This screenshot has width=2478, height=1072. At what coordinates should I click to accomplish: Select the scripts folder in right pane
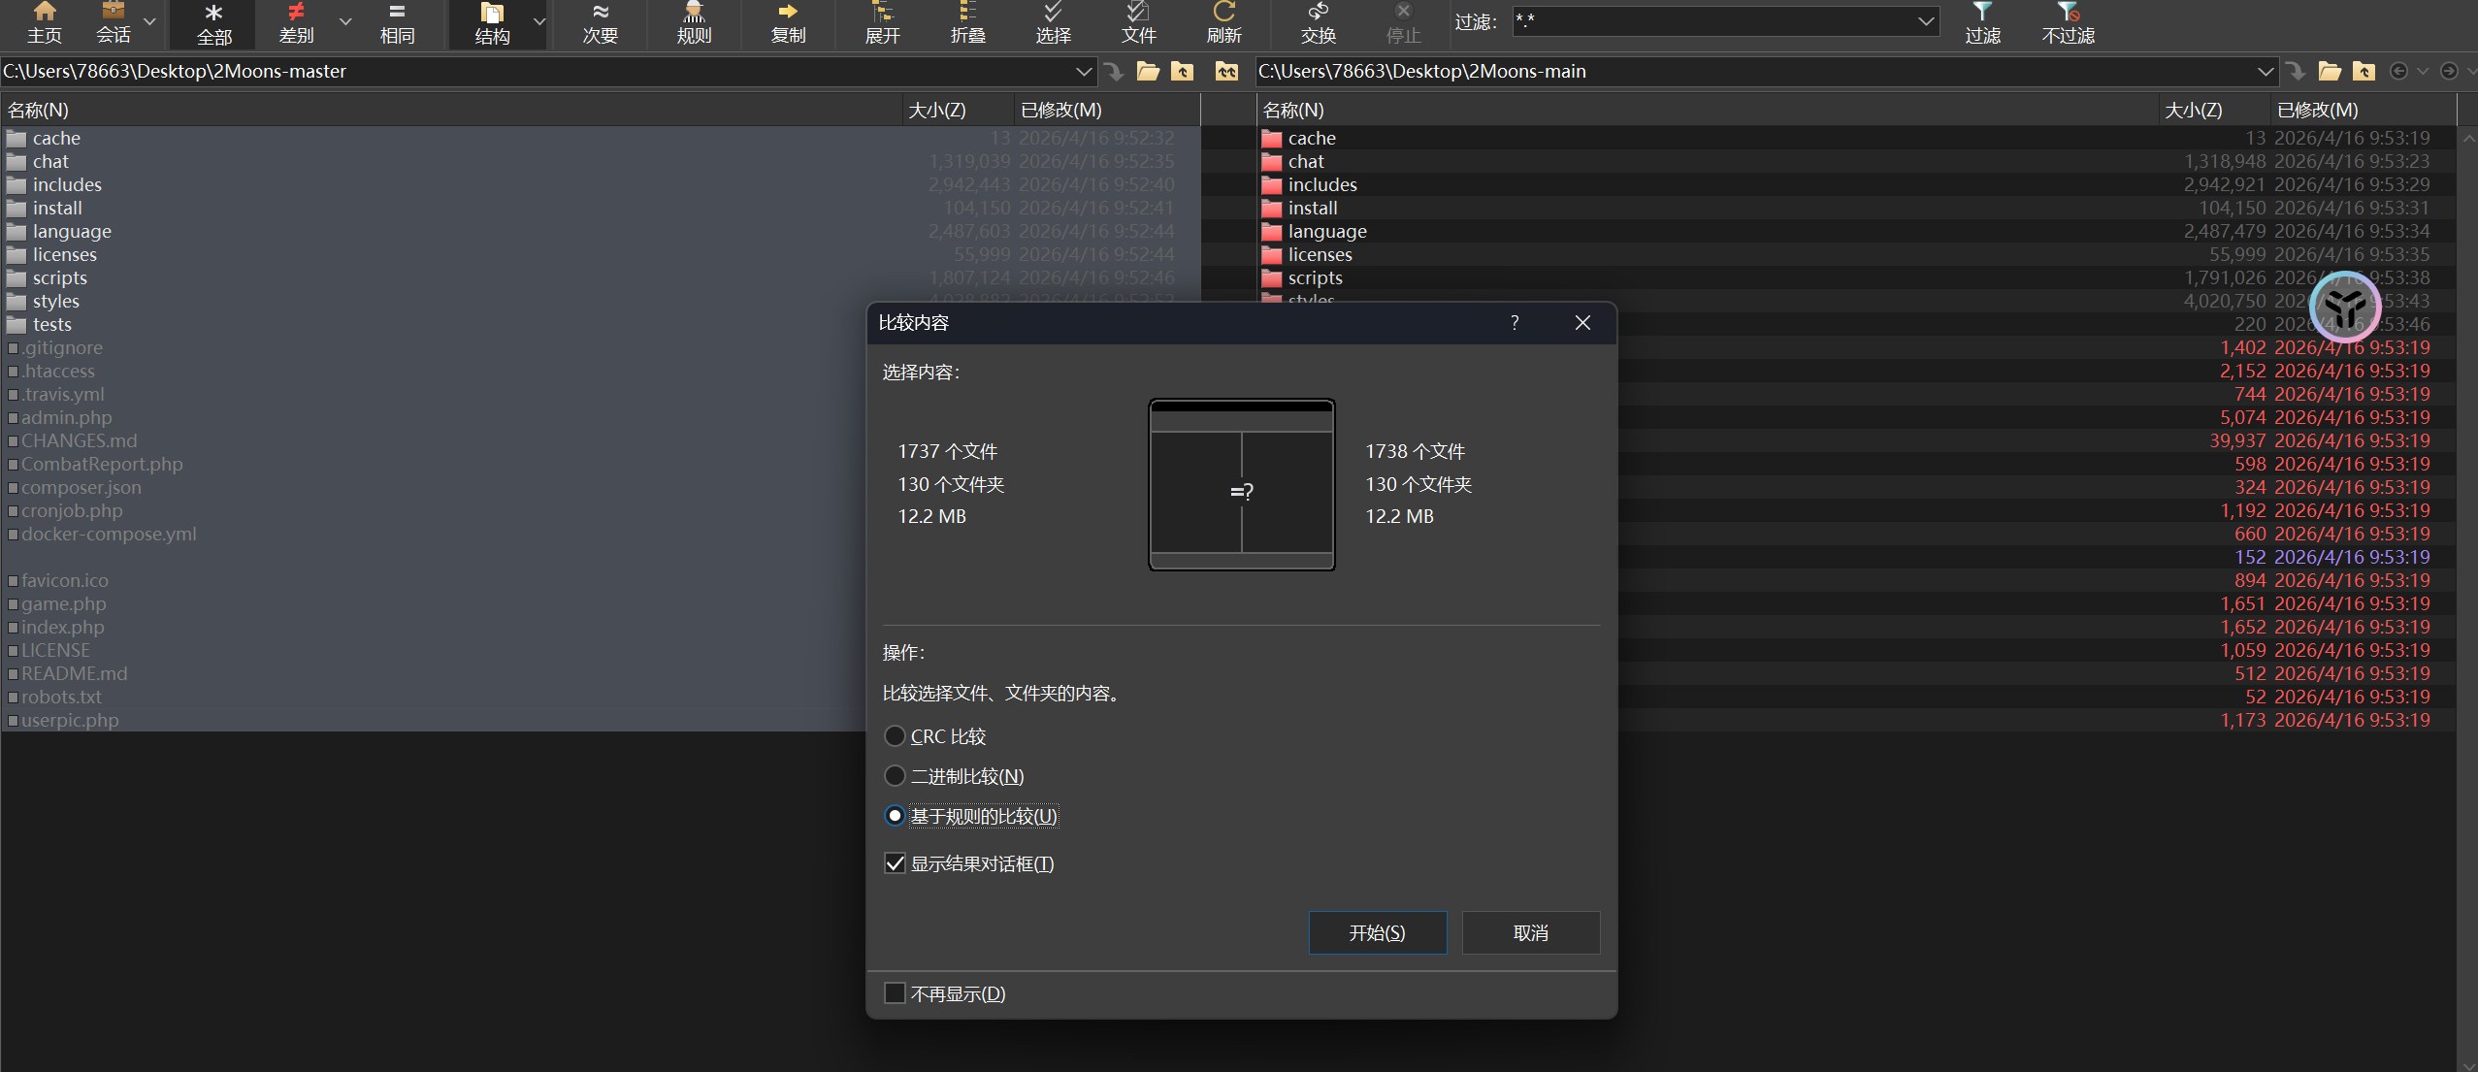coord(1315,277)
